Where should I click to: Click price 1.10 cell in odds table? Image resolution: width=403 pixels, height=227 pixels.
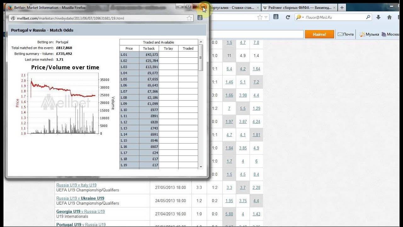coord(129,110)
